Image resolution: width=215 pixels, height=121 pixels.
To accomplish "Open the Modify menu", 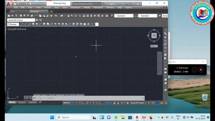I will point(87,7).
